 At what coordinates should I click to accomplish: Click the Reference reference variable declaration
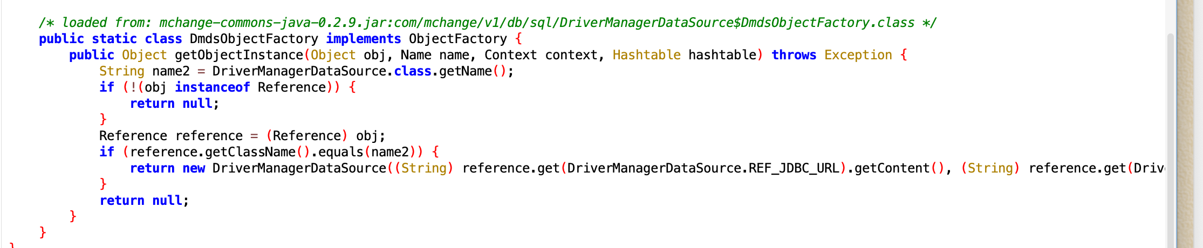pos(171,136)
